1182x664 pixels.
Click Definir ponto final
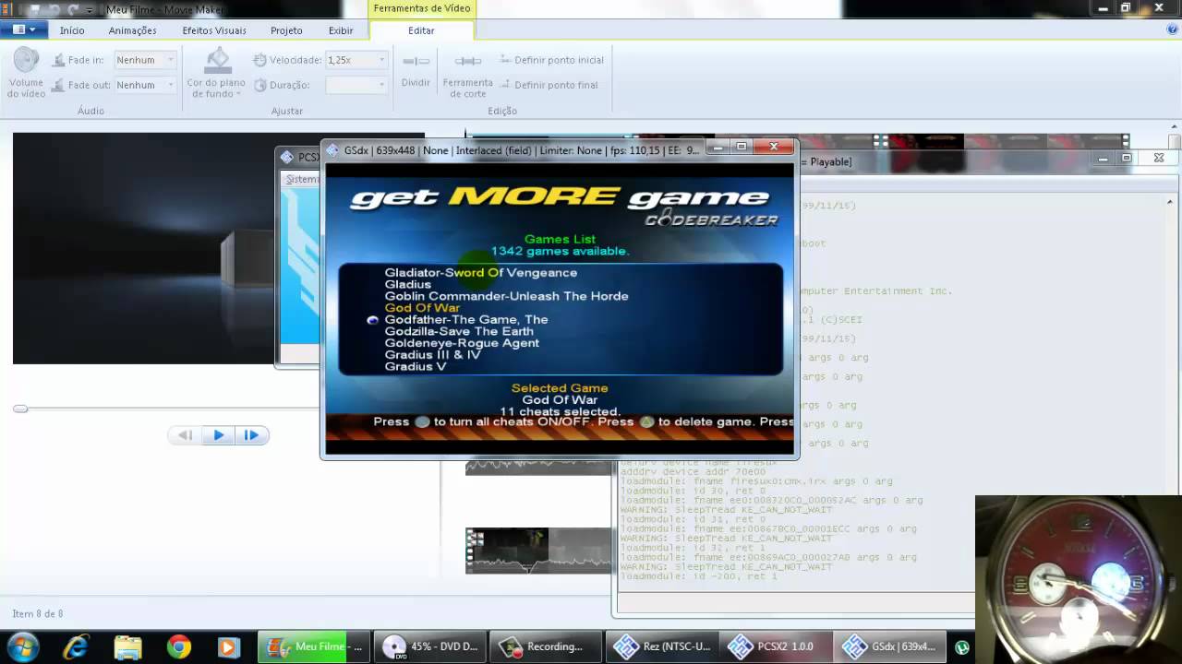[x=549, y=85]
